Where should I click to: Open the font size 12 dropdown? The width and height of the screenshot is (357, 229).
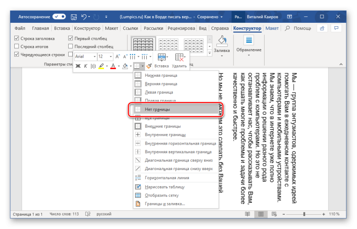coord(111,57)
